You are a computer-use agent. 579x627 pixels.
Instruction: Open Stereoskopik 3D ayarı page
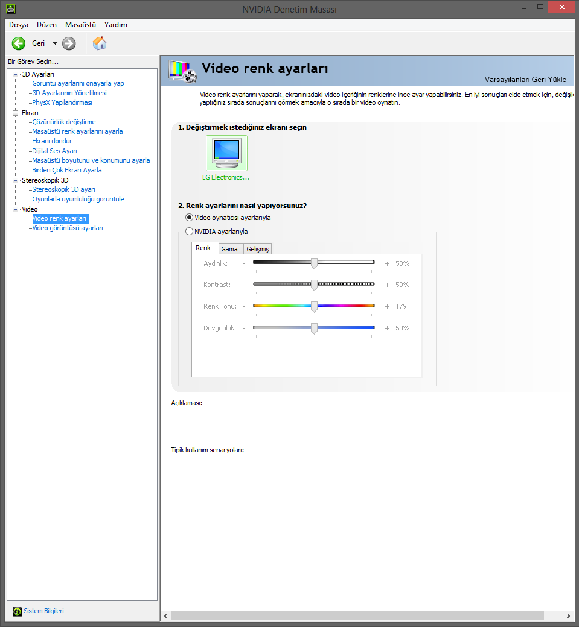63,189
